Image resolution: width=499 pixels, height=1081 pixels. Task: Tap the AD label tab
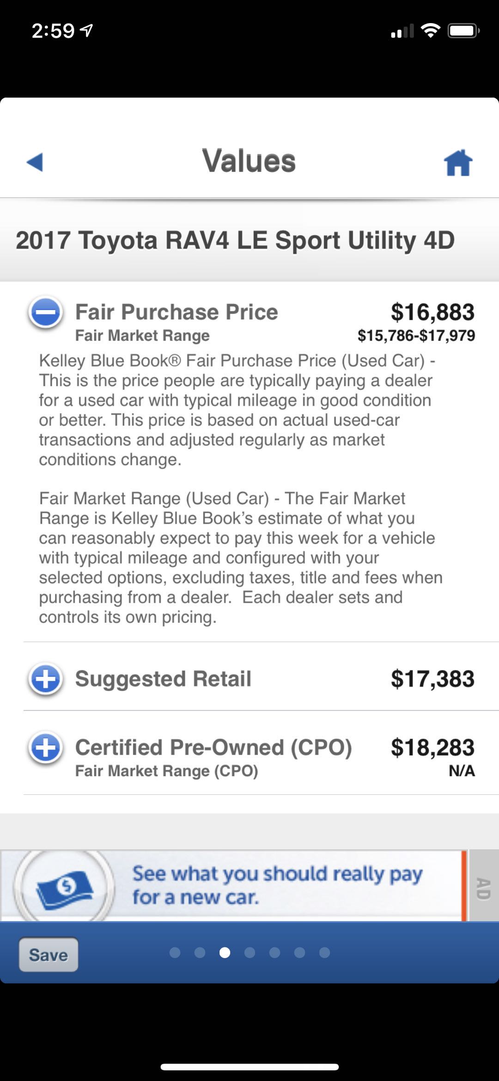pyautogui.click(x=483, y=886)
